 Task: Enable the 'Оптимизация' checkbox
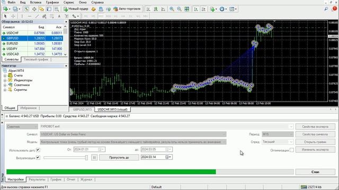(292, 150)
